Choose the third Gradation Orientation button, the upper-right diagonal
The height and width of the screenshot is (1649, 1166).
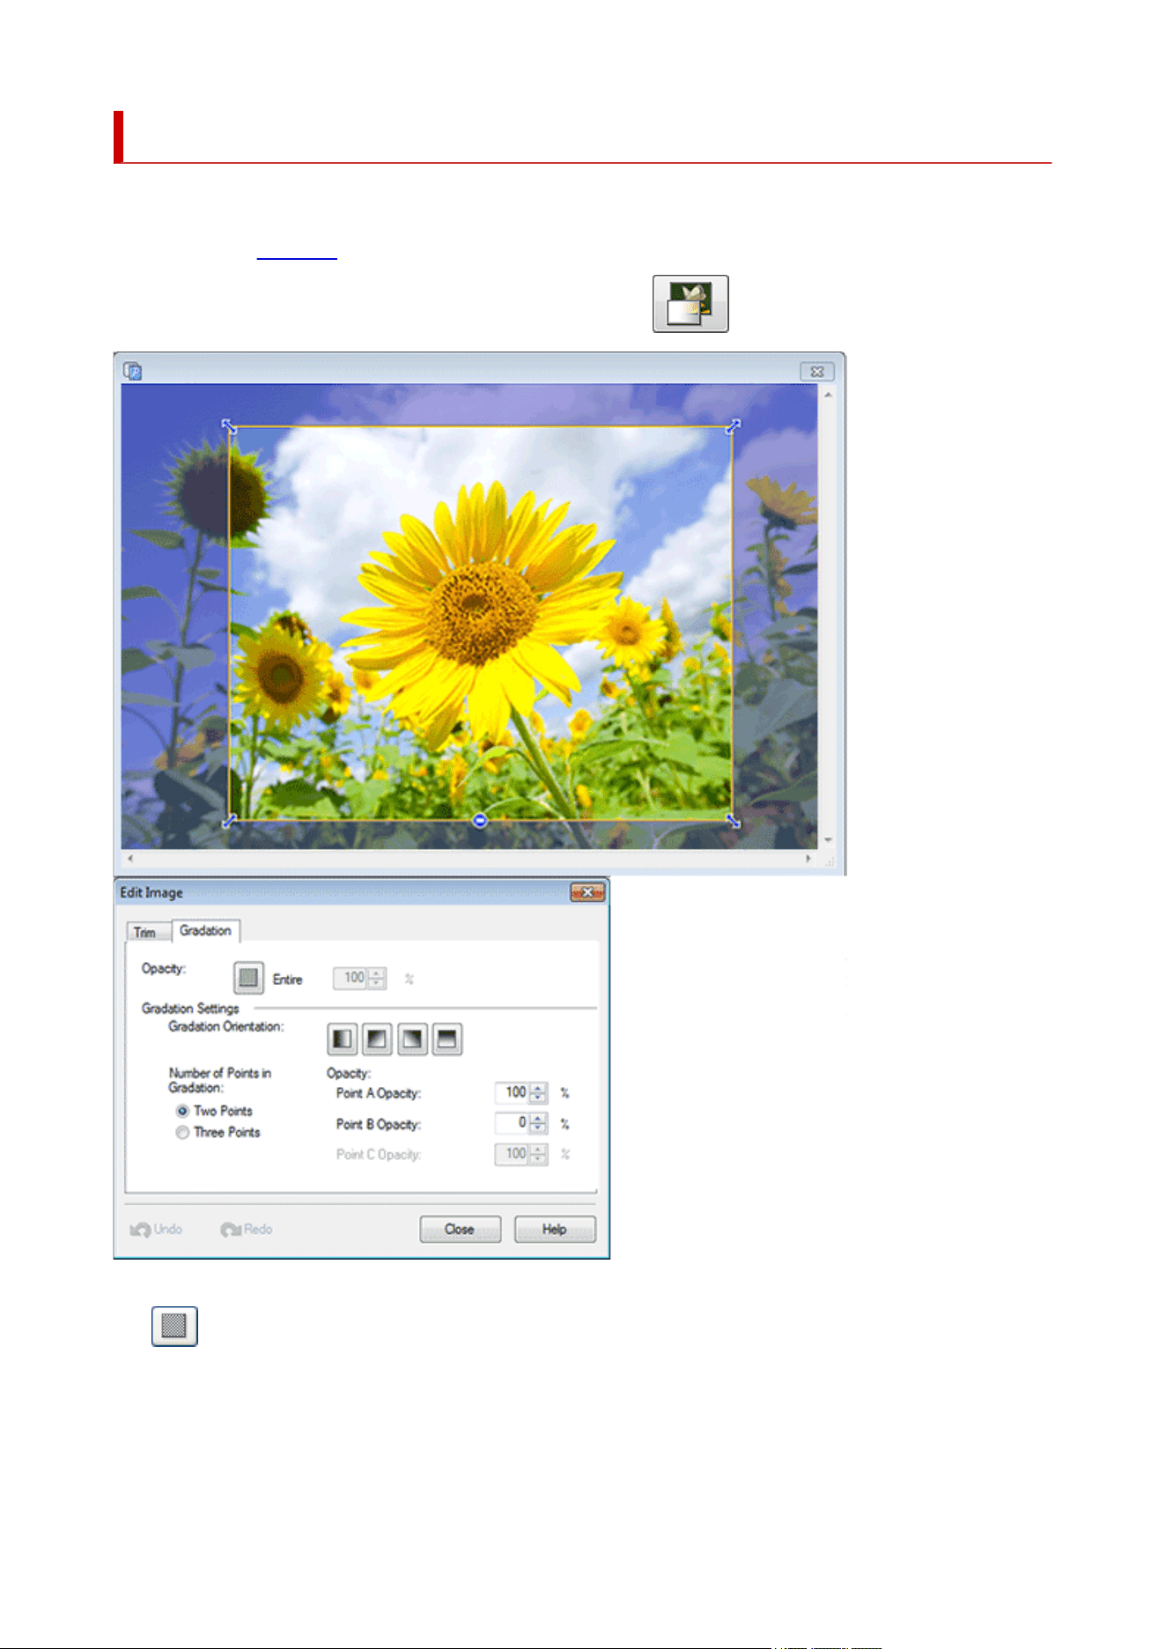point(412,1039)
